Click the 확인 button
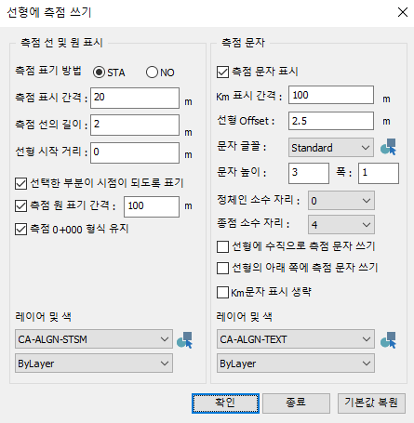 tap(225, 403)
